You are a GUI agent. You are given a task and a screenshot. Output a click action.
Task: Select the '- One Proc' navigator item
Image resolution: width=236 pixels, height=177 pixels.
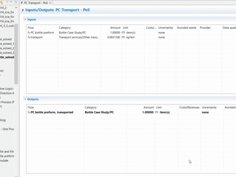point(7,129)
